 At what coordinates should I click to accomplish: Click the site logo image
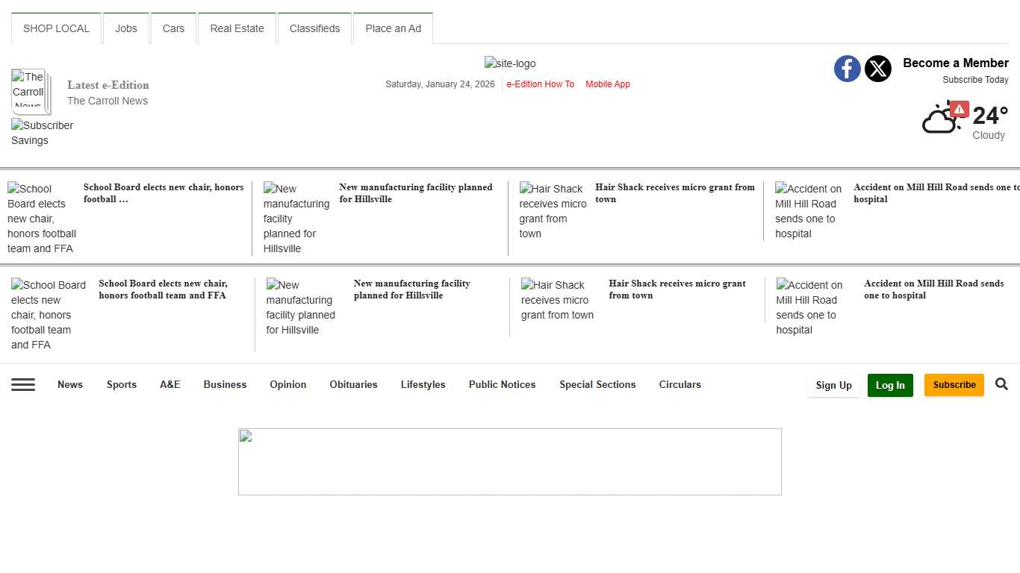510,63
